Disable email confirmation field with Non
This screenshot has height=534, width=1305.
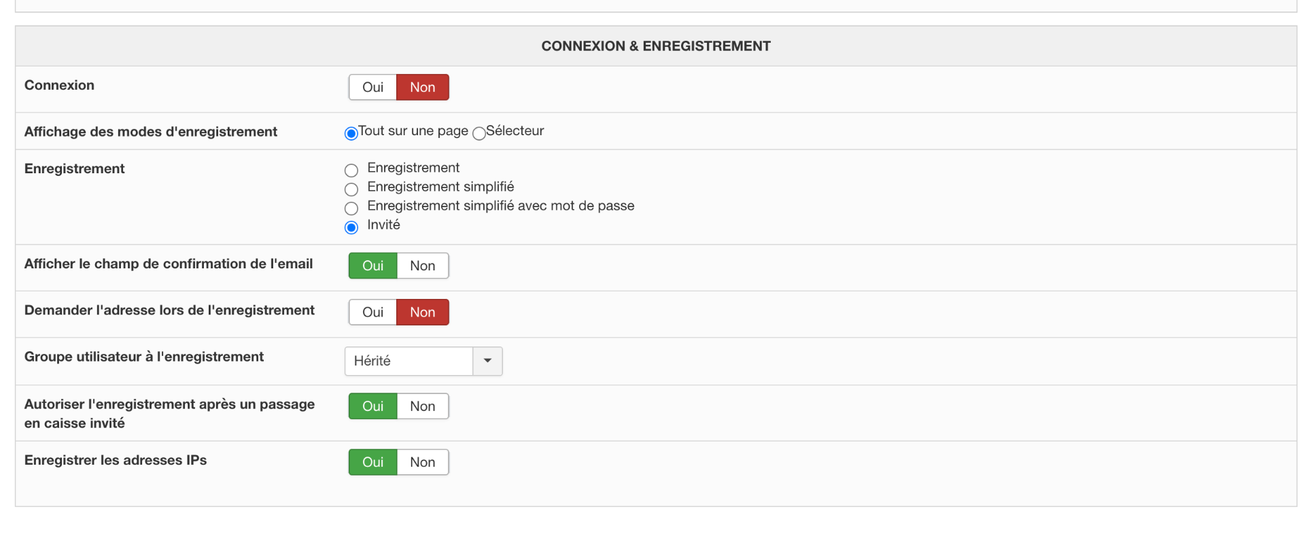[422, 266]
